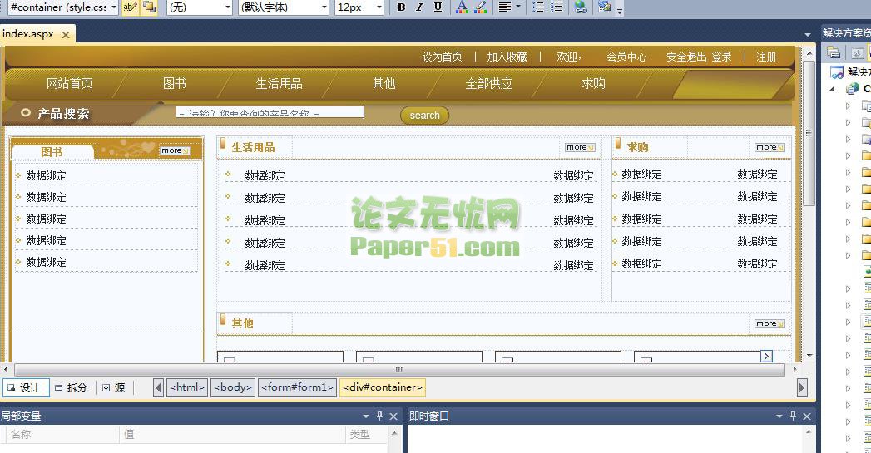
Task: Click the 会员中心 link
Action: point(626,57)
